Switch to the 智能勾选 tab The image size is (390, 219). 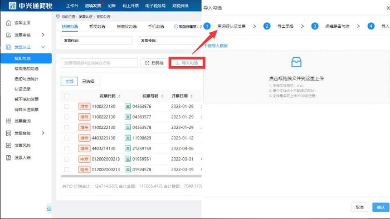(x=97, y=27)
